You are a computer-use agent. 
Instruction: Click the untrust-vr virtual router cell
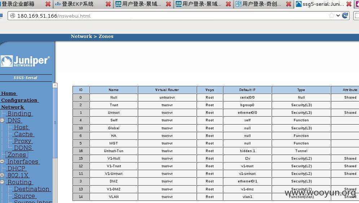[x=167, y=98]
